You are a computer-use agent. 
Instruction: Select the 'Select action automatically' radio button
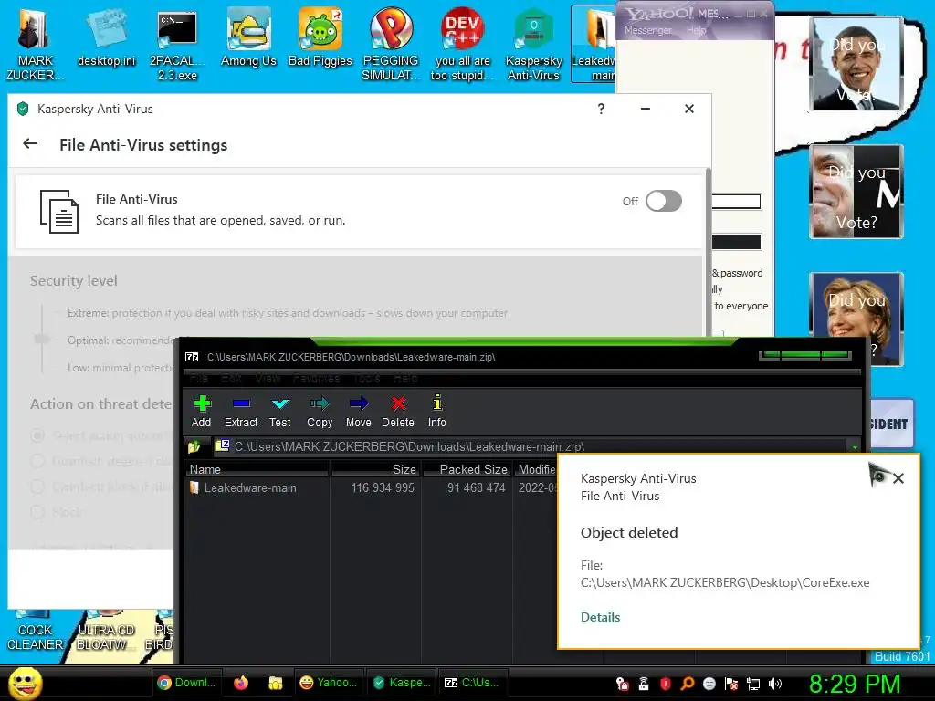[37, 435]
